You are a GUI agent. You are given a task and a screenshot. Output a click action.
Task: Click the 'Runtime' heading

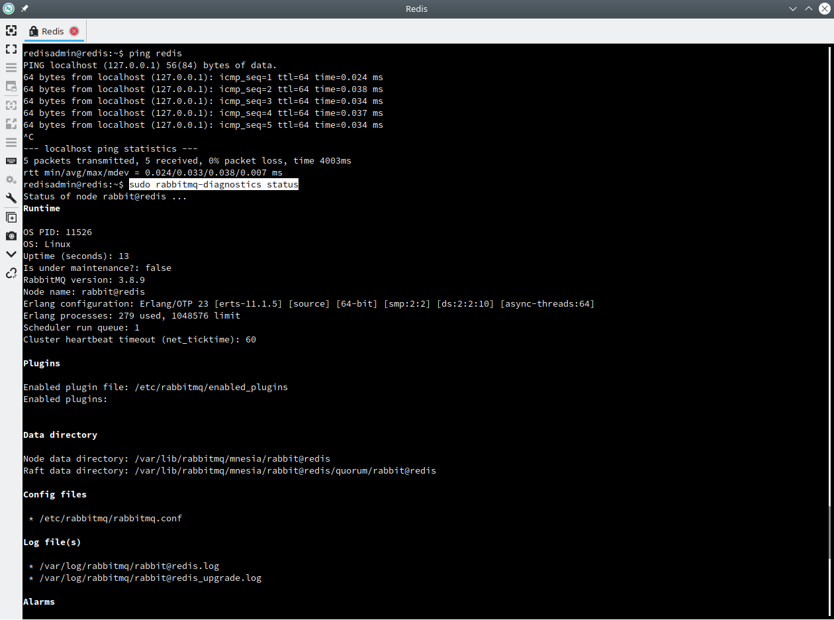(x=42, y=209)
